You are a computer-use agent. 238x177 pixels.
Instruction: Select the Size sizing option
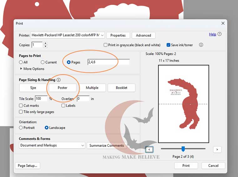(x=33, y=88)
